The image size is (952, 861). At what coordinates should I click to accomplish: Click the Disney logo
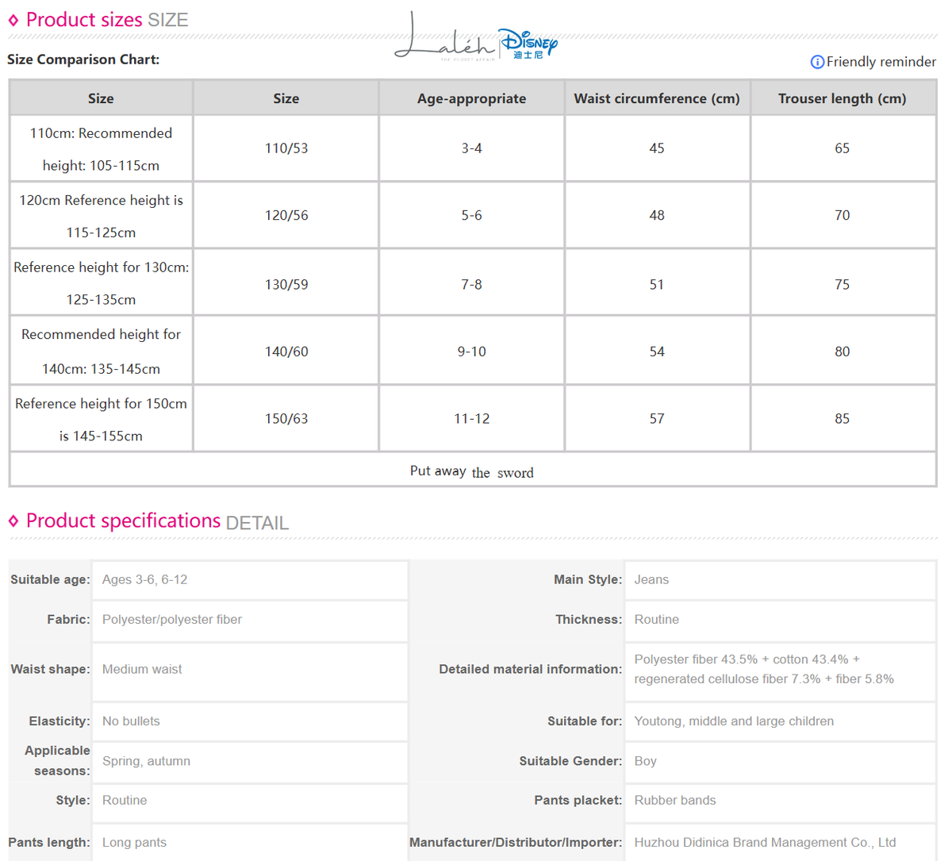[x=528, y=44]
